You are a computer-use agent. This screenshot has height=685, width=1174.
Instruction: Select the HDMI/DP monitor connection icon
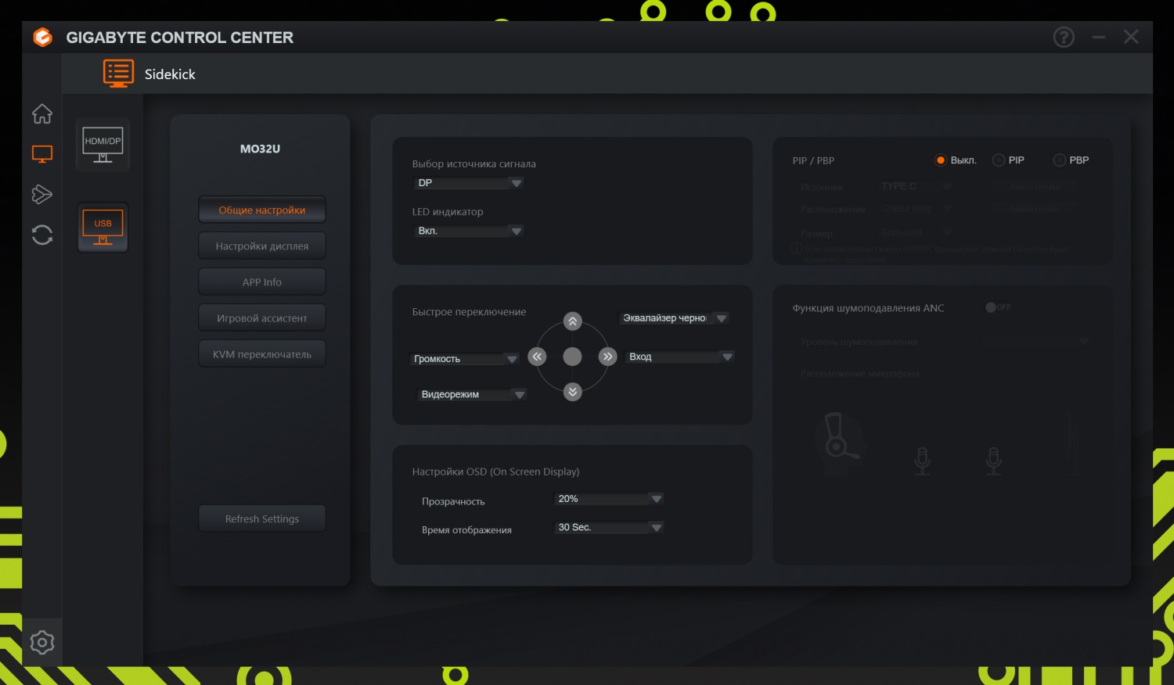tap(103, 145)
